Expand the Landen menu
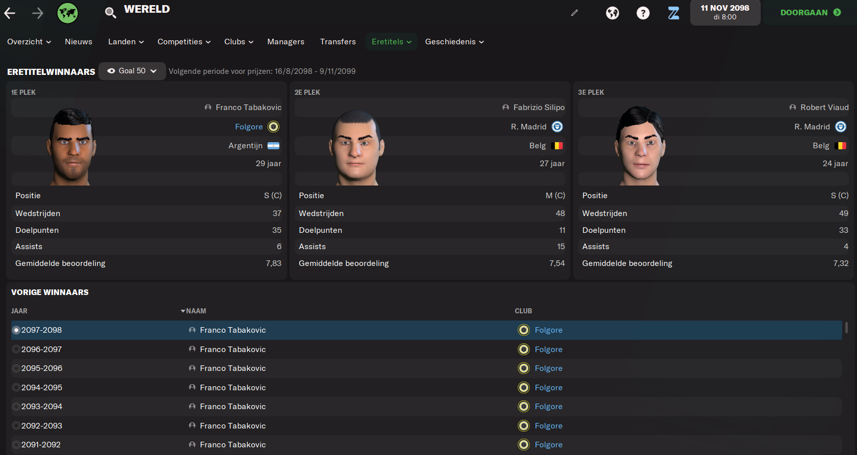Screen dimensions: 857x455 coord(126,42)
